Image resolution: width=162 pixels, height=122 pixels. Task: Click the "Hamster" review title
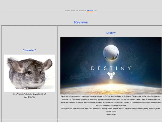point(29,50)
